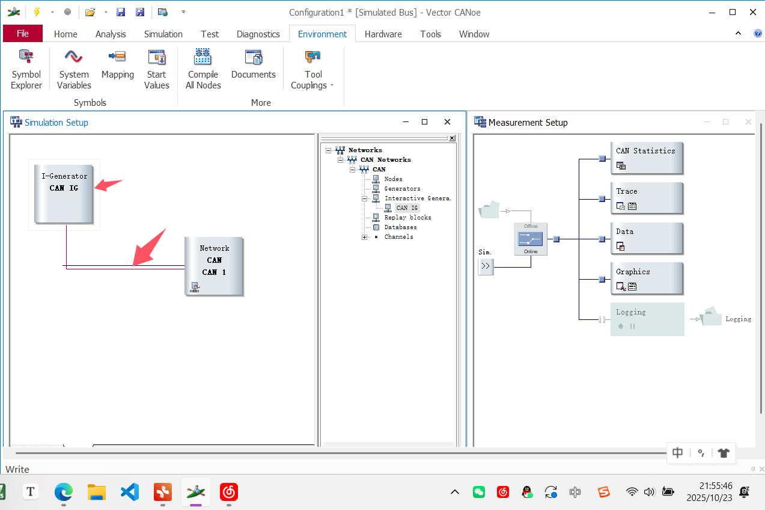Switch to the Home tab

coord(66,34)
